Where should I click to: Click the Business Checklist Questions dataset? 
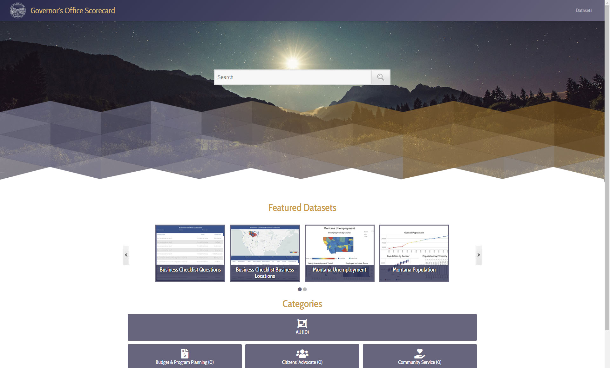[x=190, y=253]
